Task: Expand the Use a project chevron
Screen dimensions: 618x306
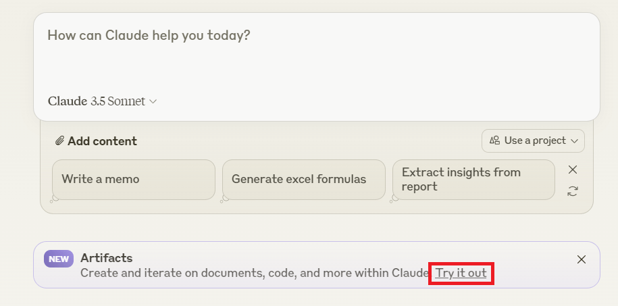Action: pyautogui.click(x=574, y=141)
